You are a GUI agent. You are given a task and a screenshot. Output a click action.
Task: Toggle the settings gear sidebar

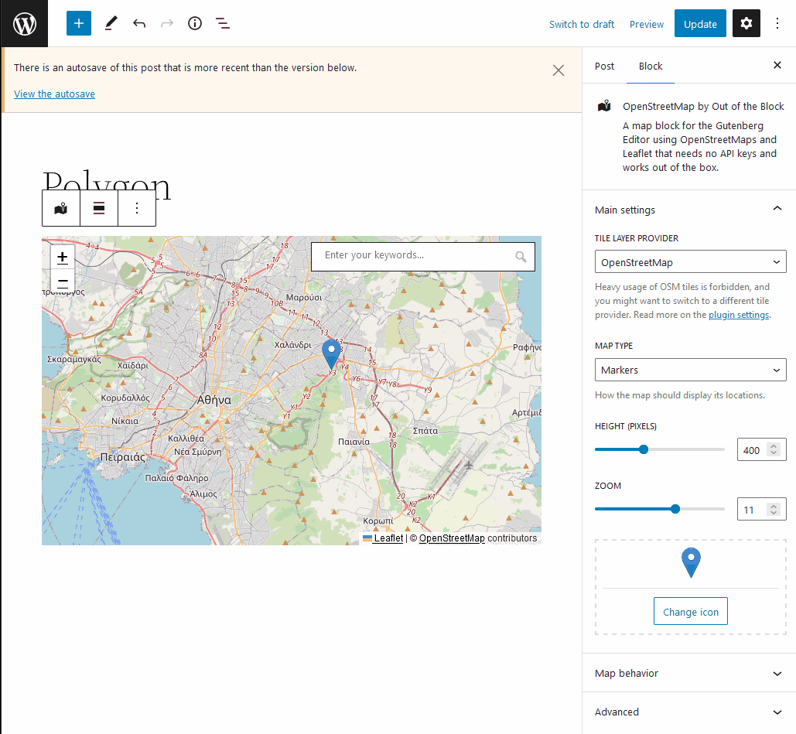click(746, 23)
